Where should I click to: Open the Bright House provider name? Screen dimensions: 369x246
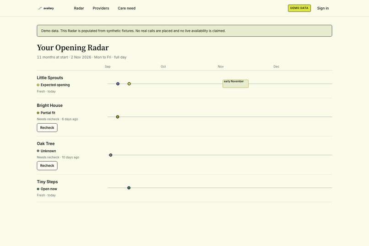click(49, 105)
